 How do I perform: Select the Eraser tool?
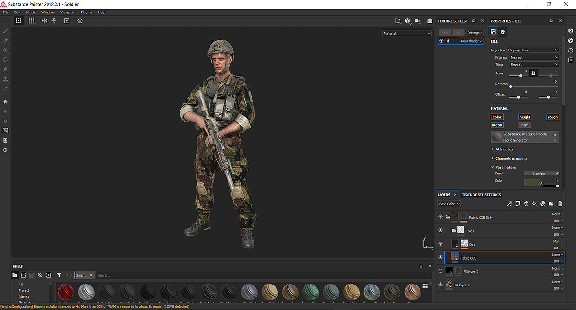(6, 41)
